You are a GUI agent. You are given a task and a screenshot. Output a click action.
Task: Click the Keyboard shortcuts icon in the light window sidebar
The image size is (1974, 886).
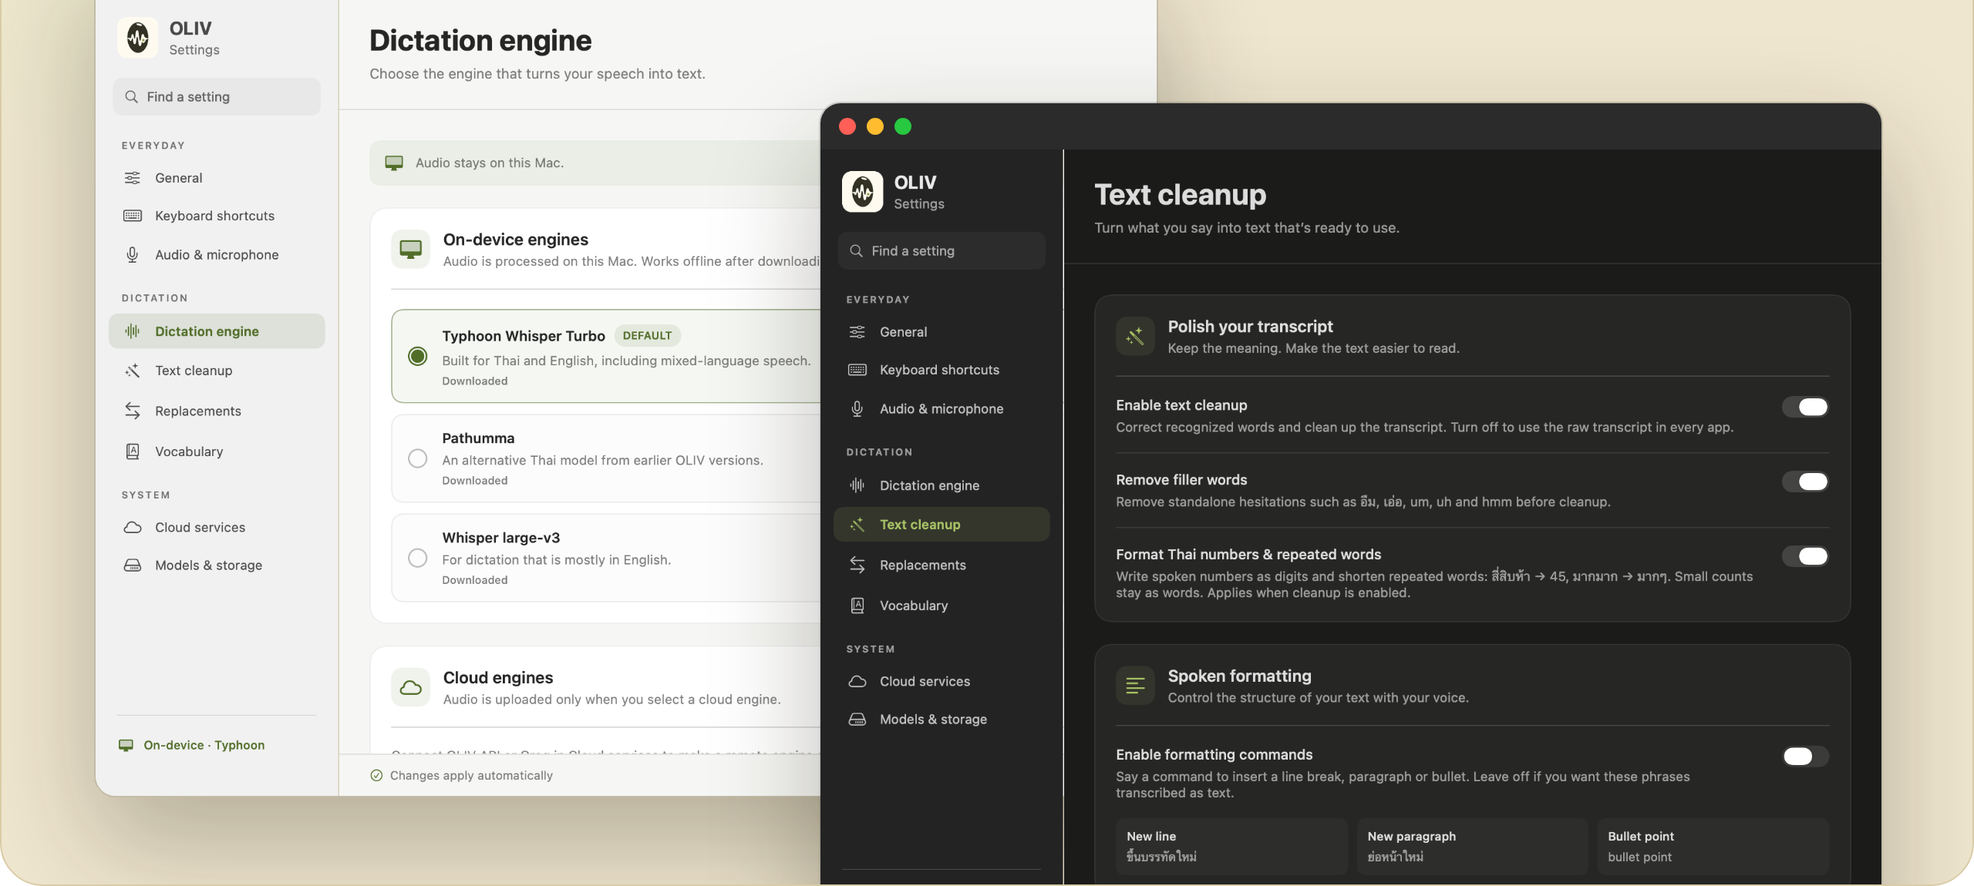tap(133, 216)
